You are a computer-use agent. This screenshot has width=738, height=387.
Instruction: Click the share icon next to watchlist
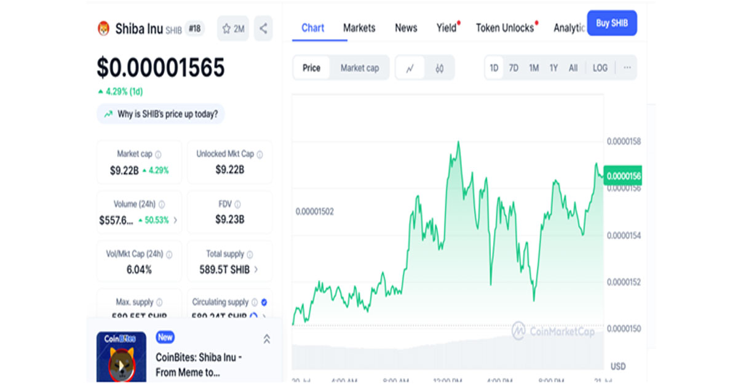point(263,29)
